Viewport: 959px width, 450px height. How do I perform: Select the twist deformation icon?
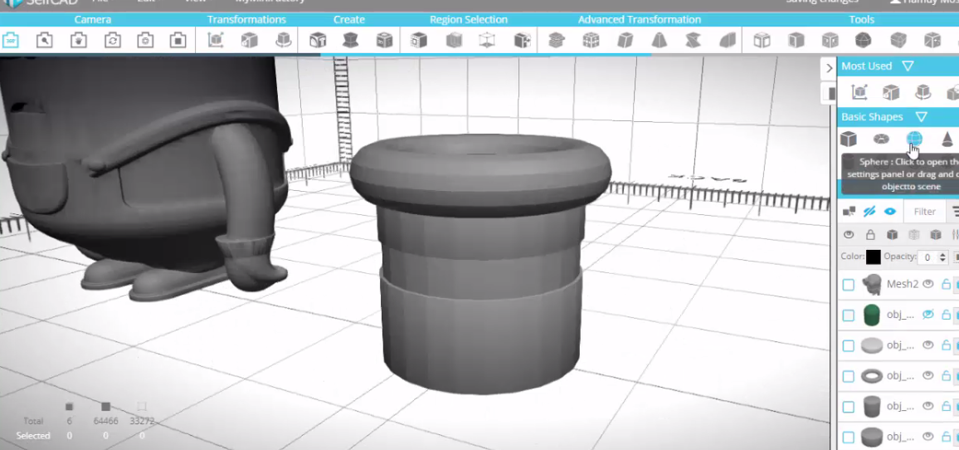693,41
